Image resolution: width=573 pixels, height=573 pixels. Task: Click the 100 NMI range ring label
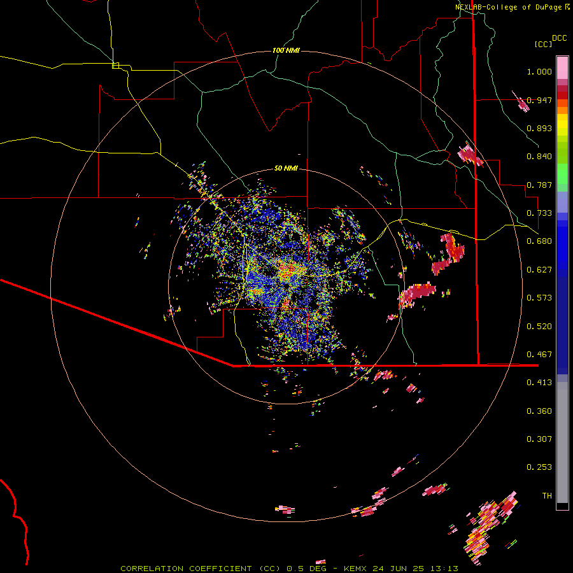click(x=286, y=50)
